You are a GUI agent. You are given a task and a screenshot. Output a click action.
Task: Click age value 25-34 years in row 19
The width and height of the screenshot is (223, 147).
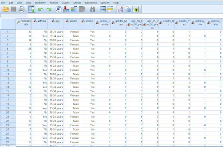coord(55,108)
